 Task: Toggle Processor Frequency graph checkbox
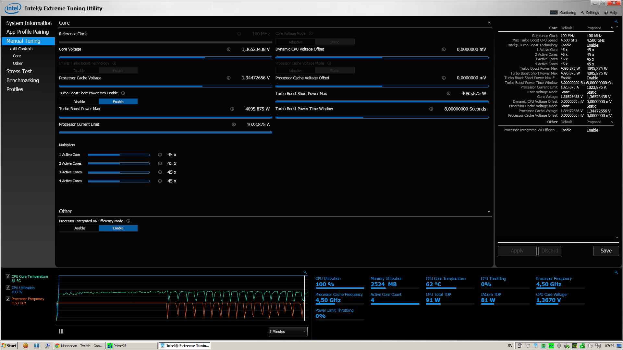tap(8, 298)
